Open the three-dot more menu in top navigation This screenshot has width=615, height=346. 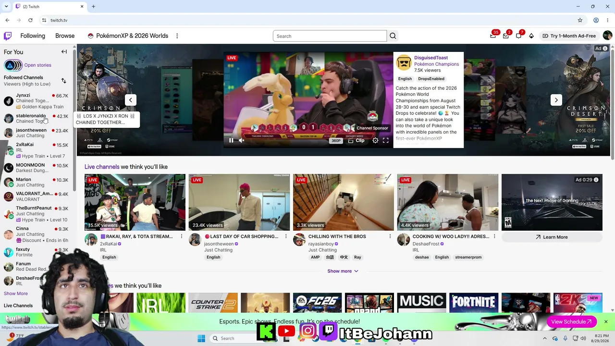pos(177,36)
